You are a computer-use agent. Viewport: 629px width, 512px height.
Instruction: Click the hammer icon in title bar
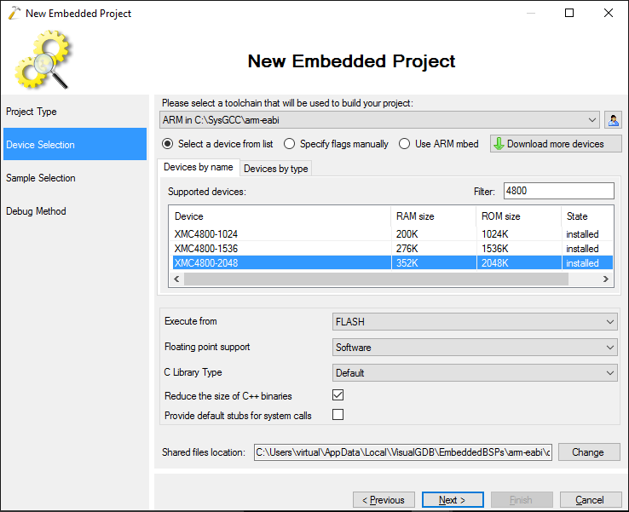click(x=14, y=13)
